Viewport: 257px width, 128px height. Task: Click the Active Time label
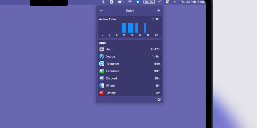click(107, 19)
